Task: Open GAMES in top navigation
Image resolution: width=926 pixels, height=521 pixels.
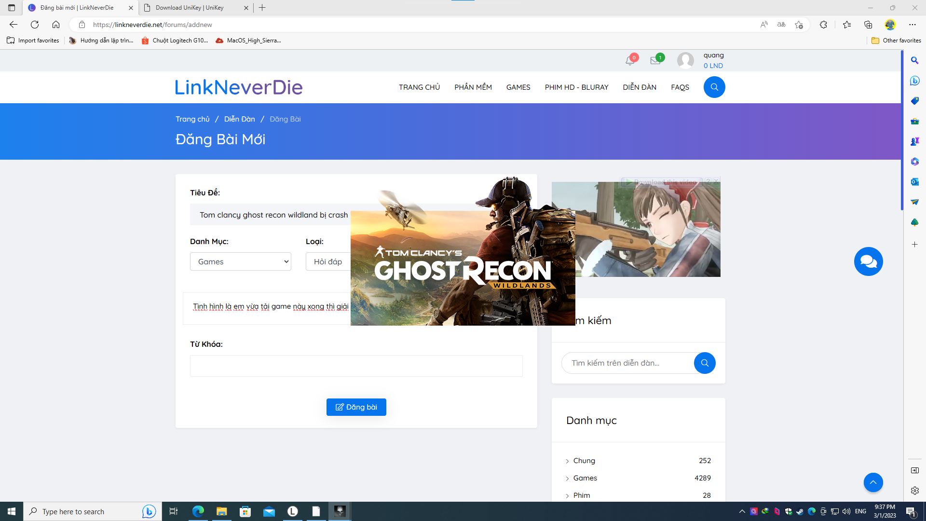Action: (518, 87)
